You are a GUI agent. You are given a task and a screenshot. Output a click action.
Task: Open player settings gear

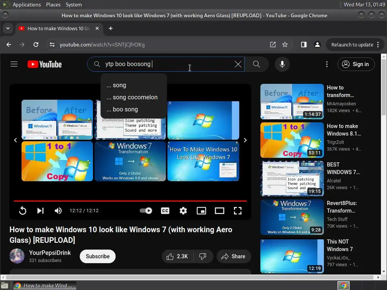point(183,211)
